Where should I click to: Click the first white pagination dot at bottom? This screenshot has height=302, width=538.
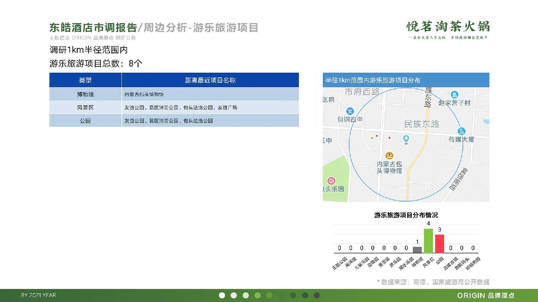(223, 295)
